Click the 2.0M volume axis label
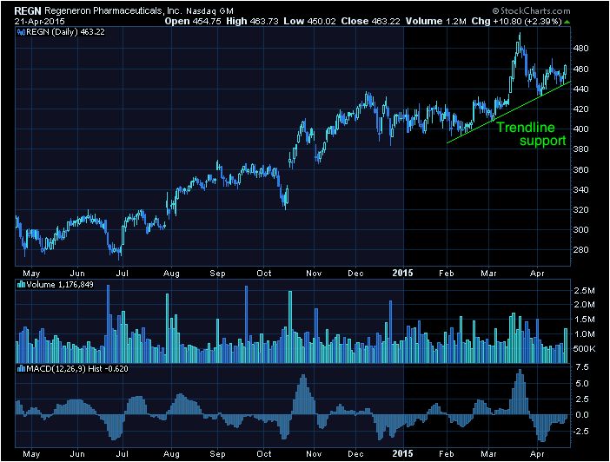The width and height of the screenshot is (610, 462). [584, 305]
